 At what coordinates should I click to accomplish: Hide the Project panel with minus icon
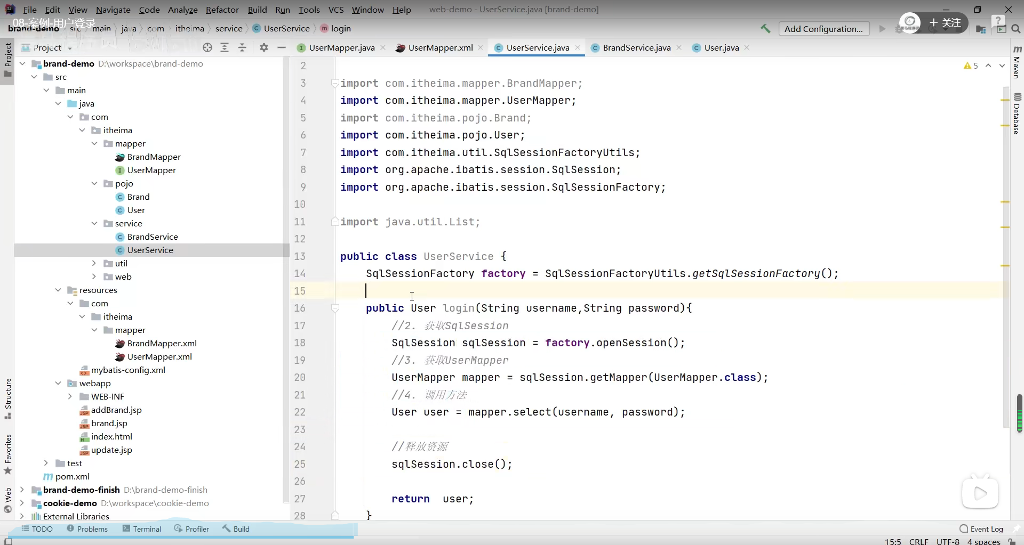[x=282, y=48]
